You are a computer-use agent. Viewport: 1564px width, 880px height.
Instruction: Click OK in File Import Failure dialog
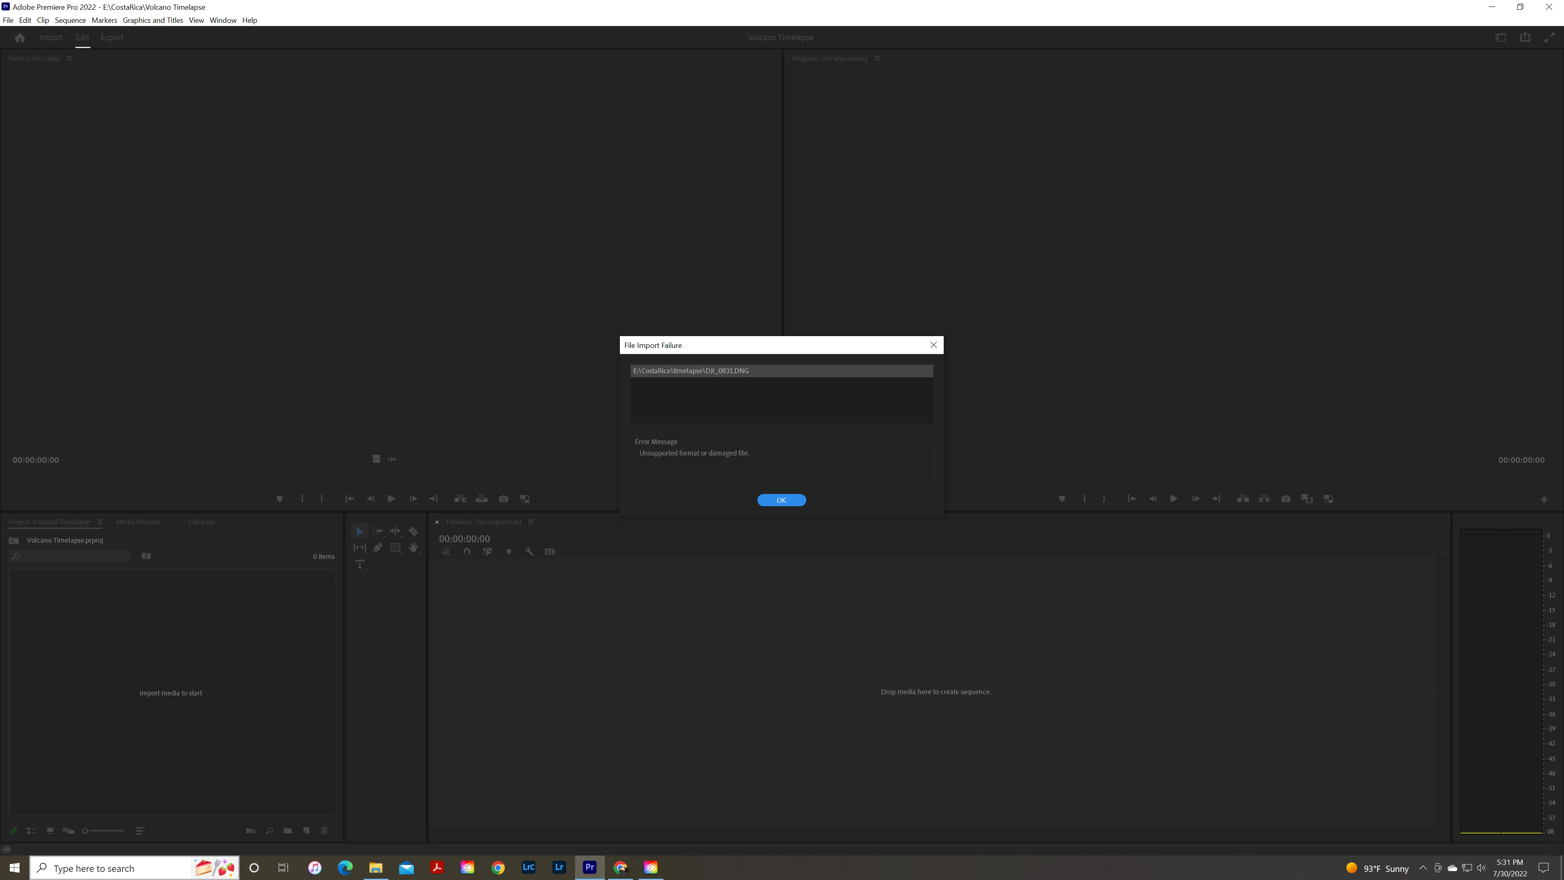click(781, 500)
